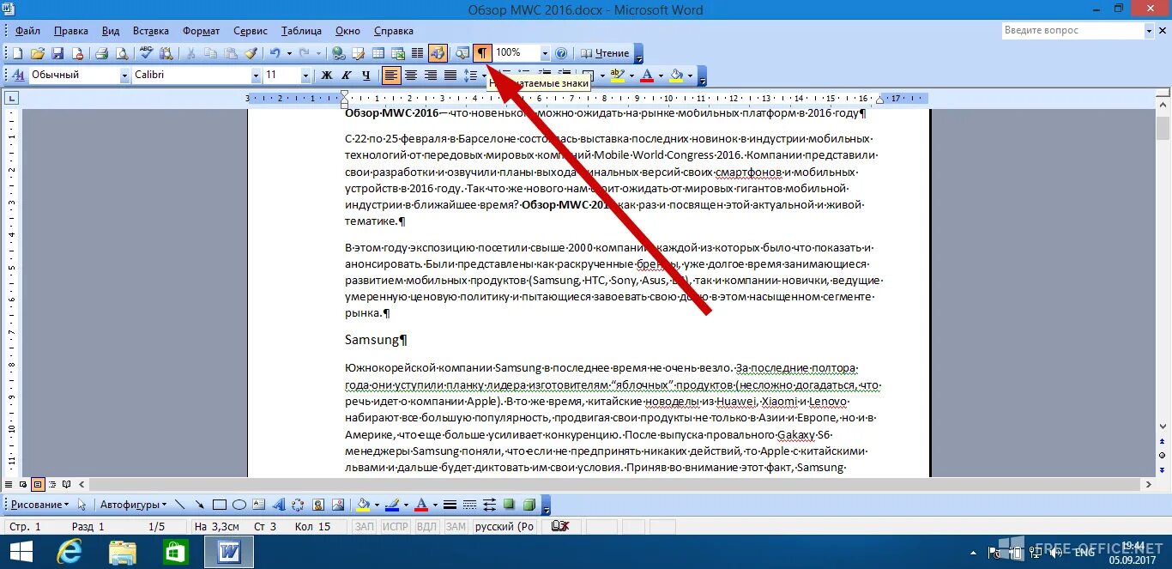Cut the selection with the scissors icon
Image resolution: width=1172 pixels, height=569 pixels.
coord(190,53)
